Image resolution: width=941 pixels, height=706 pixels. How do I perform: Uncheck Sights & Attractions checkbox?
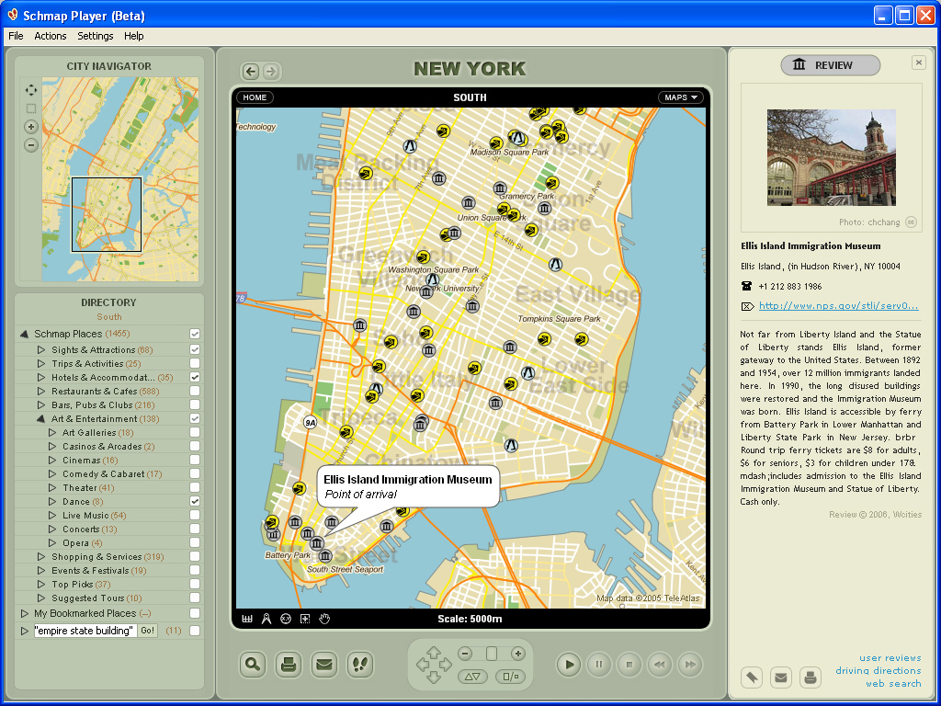tap(195, 349)
